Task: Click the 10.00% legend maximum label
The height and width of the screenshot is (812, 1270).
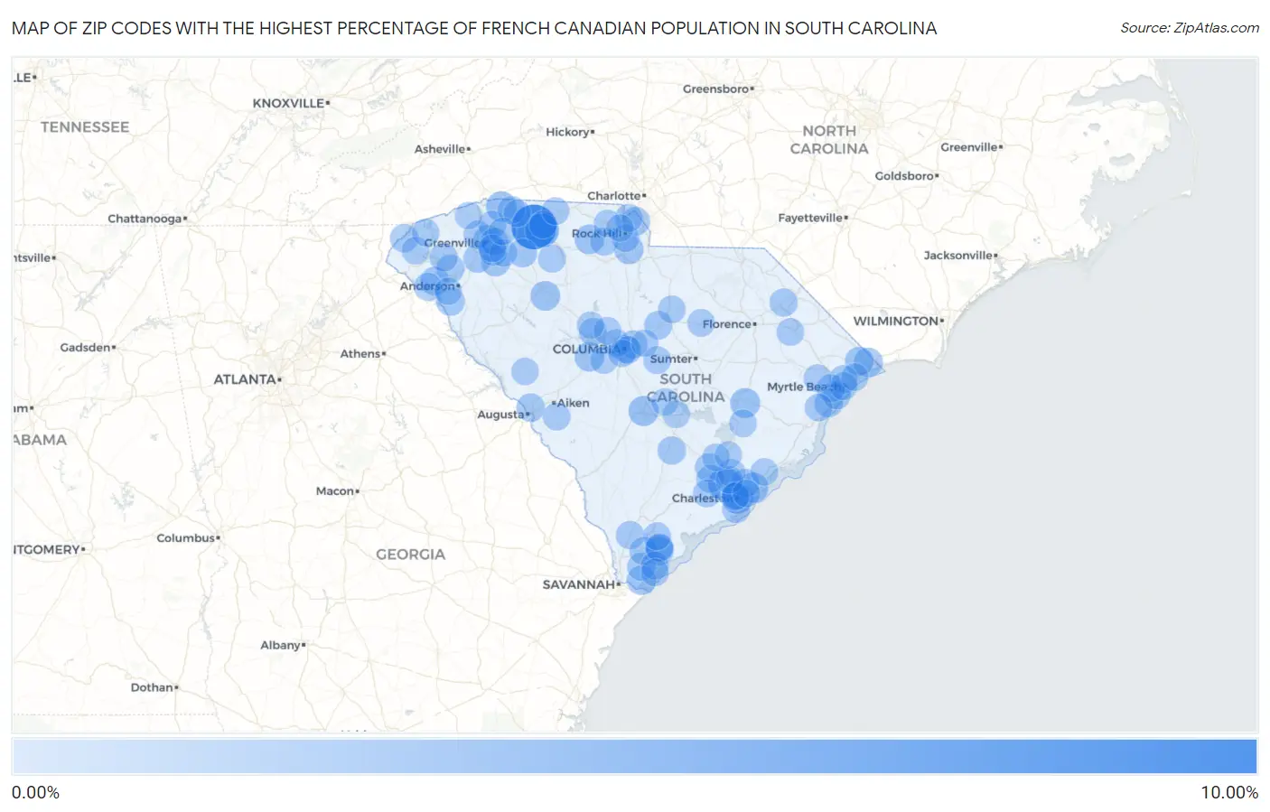Action: pyautogui.click(x=1228, y=793)
